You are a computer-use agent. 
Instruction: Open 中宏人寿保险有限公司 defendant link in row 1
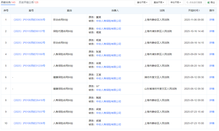(109, 21)
